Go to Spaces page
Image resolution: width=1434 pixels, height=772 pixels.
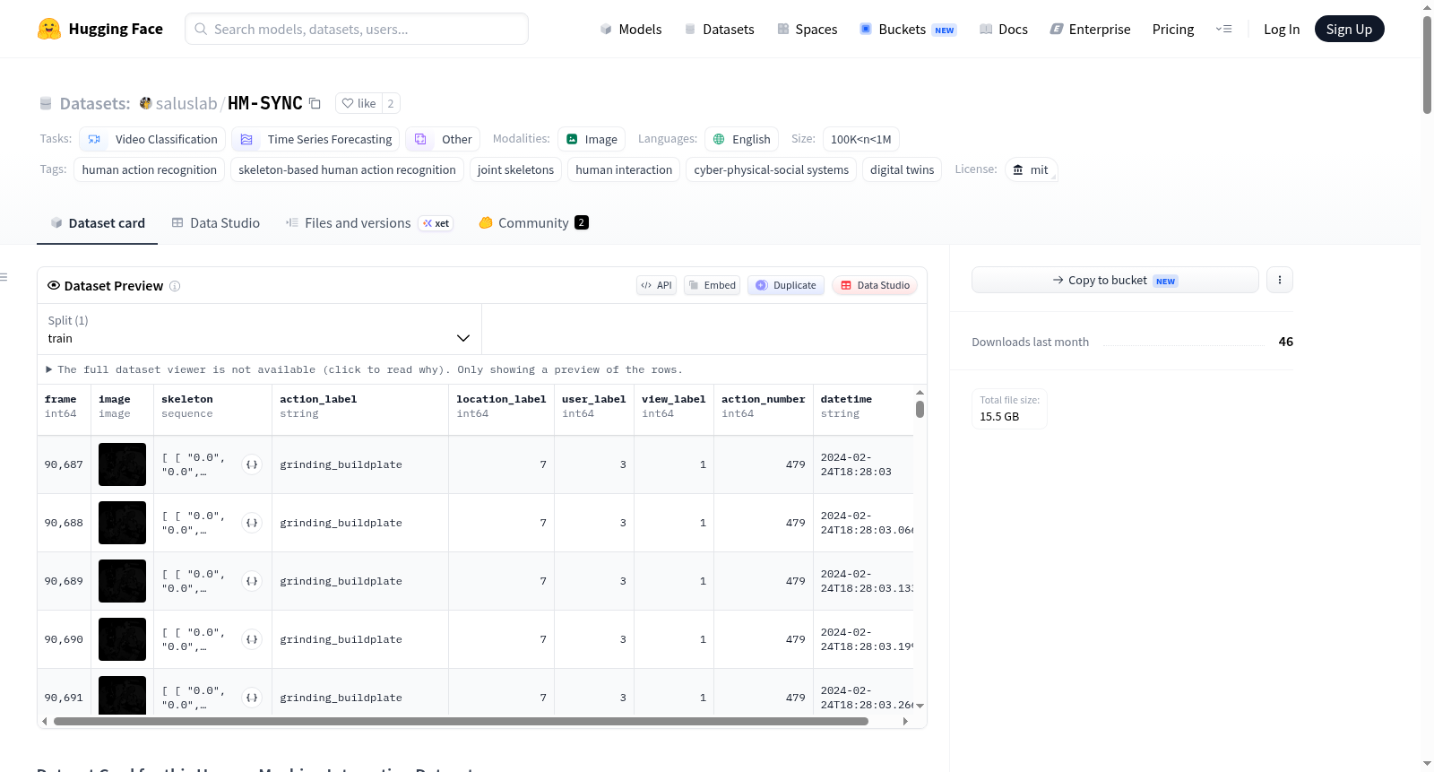807,29
